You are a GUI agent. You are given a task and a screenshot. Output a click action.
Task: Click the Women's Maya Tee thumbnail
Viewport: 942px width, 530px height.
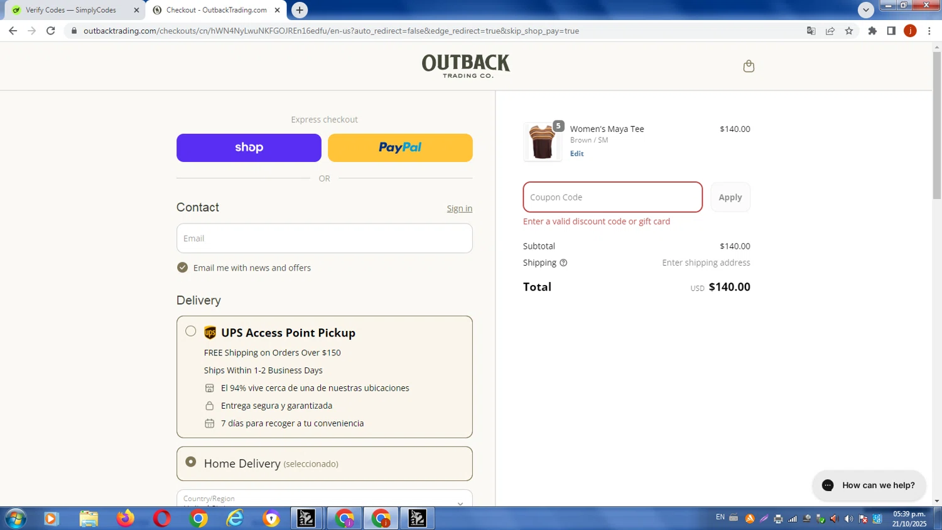[x=542, y=142]
